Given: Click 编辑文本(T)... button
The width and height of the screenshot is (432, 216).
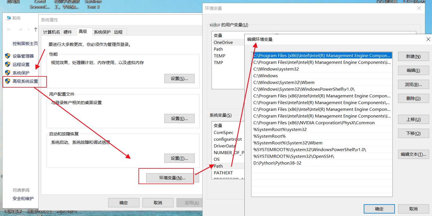Looking at the screenshot, I should (413, 154).
